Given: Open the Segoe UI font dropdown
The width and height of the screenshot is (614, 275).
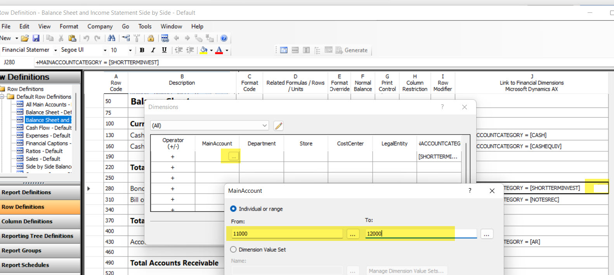Looking at the screenshot, I should pyautogui.click(x=105, y=50).
